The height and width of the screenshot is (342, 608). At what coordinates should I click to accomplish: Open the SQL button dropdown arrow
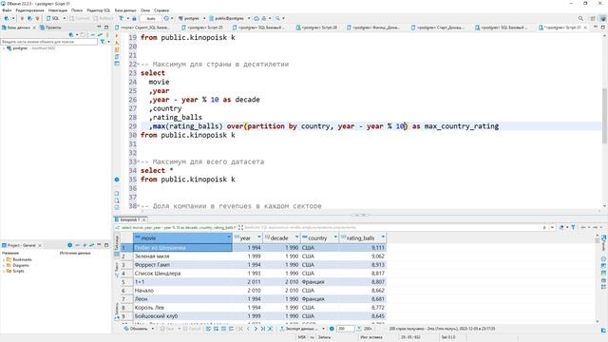click(x=65, y=18)
